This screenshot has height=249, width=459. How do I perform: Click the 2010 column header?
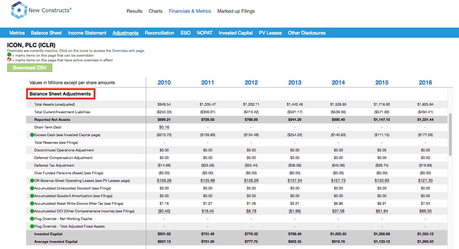(x=164, y=82)
